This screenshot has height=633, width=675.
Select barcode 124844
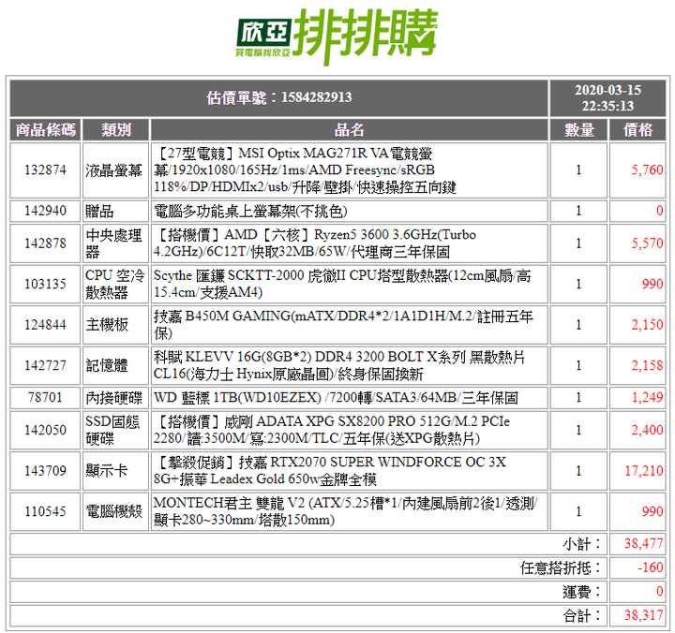(45, 325)
